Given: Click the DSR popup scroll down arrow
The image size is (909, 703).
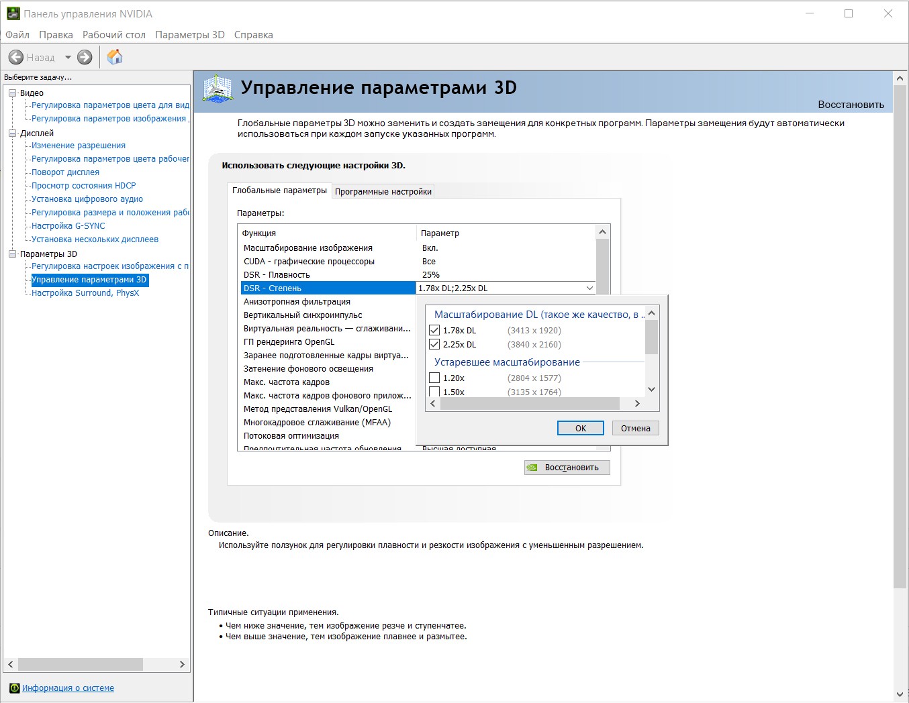Looking at the screenshot, I should pyautogui.click(x=651, y=390).
